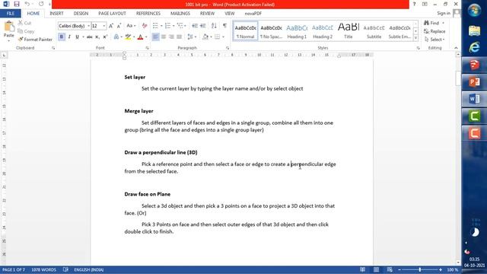Apply the Title style
Screen dimensions: 487x274
(x=349, y=31)
